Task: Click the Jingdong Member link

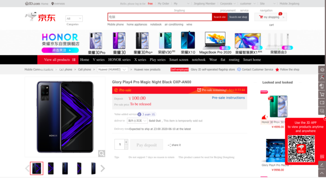Action: coord(204,4)
